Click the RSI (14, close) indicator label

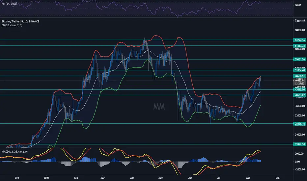coord(9,4)
